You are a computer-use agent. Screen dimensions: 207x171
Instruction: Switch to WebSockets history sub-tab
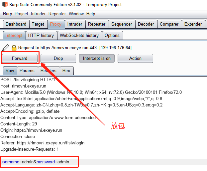(x=79, y=35)
